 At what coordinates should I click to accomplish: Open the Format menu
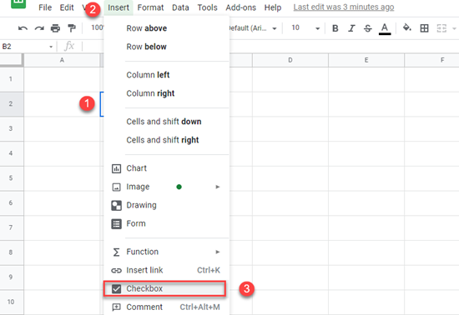[x=150, y=7]
